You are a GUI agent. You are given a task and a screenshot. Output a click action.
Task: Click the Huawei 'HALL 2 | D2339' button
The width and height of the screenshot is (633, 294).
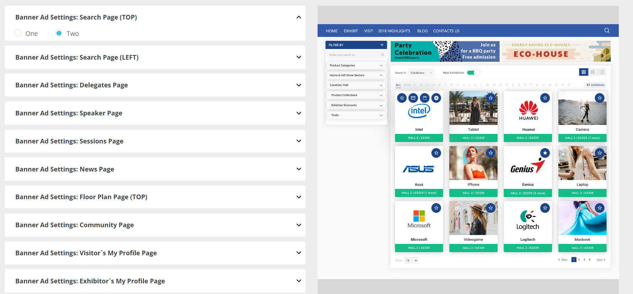point(528,138)
